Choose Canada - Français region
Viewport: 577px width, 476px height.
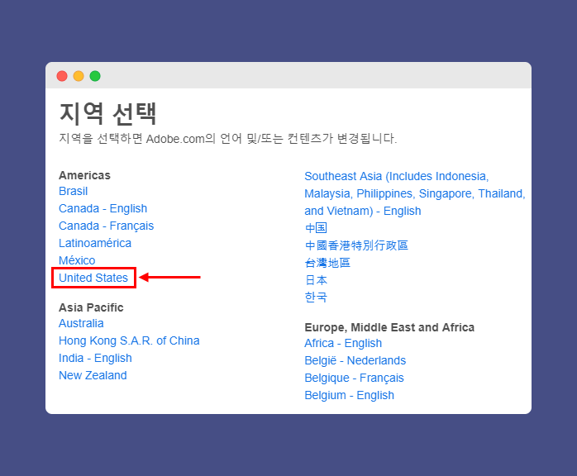tap(107, 226)
